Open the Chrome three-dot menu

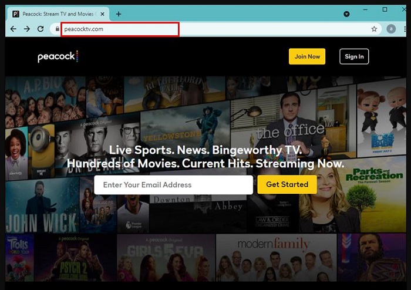click(405, 29)
